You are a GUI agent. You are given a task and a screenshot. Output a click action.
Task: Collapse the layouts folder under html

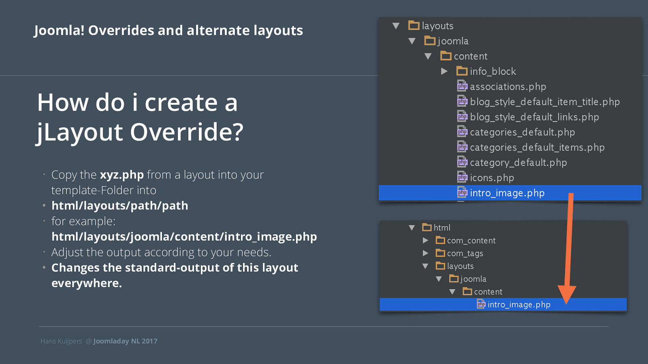coord(425,266)
